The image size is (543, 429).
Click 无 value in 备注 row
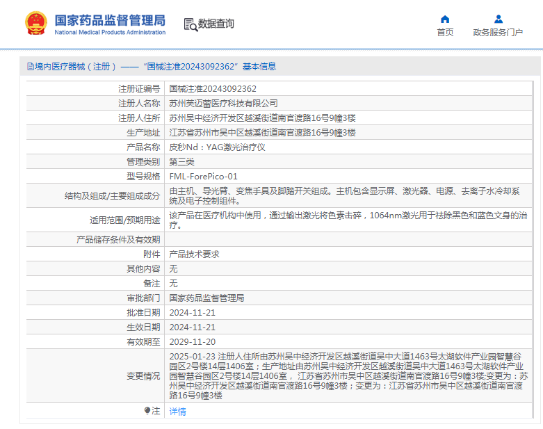[174, 283]
